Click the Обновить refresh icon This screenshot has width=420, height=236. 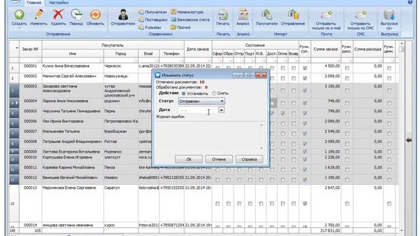tap(95, 14)
